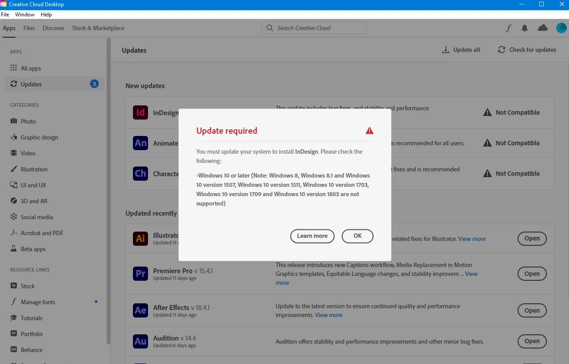Open notifications bell icon
Screen dimensions: 569x364
point(525,28)
